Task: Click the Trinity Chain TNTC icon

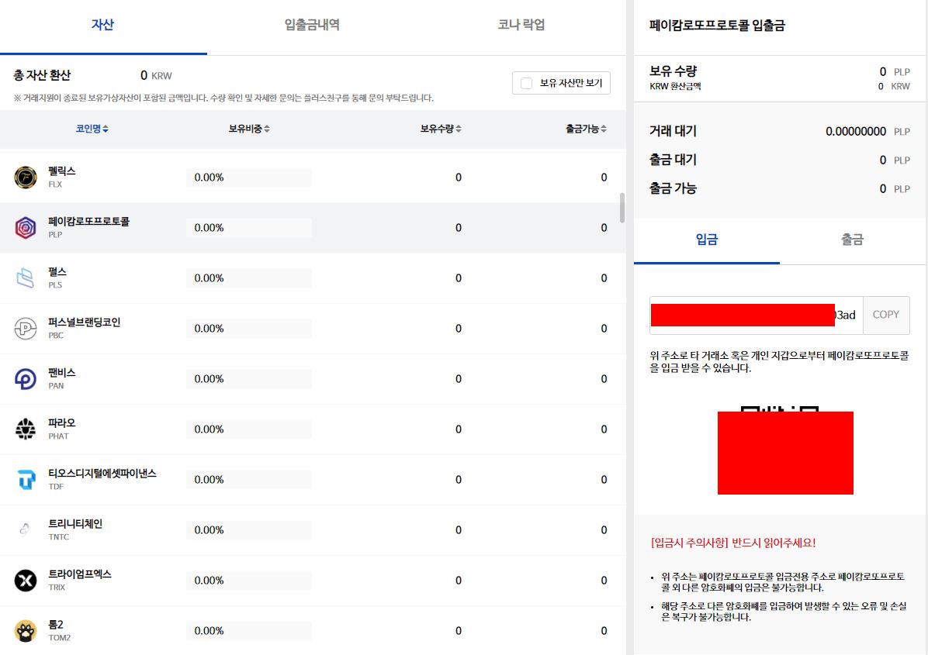Action: 26,529
